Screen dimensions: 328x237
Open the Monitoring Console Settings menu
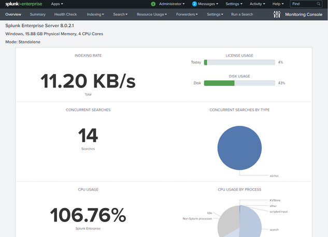[215, 14]
